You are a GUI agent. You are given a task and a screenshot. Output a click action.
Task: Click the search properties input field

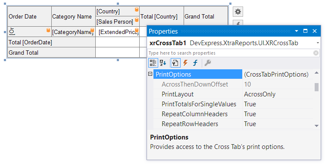tap(230, 53)
